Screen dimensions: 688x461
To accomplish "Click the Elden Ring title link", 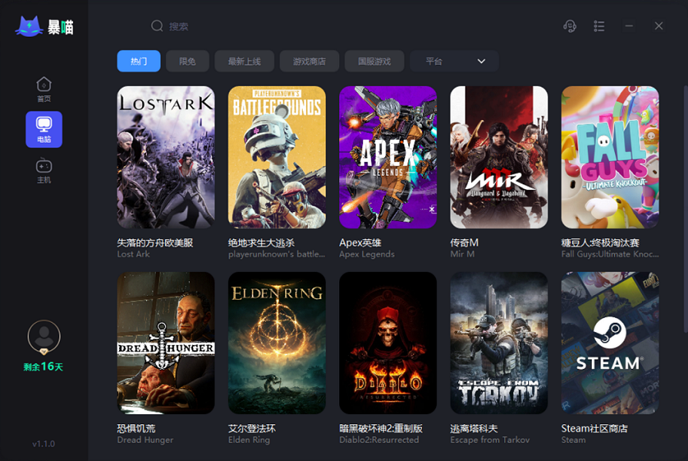I will (249, 440).
